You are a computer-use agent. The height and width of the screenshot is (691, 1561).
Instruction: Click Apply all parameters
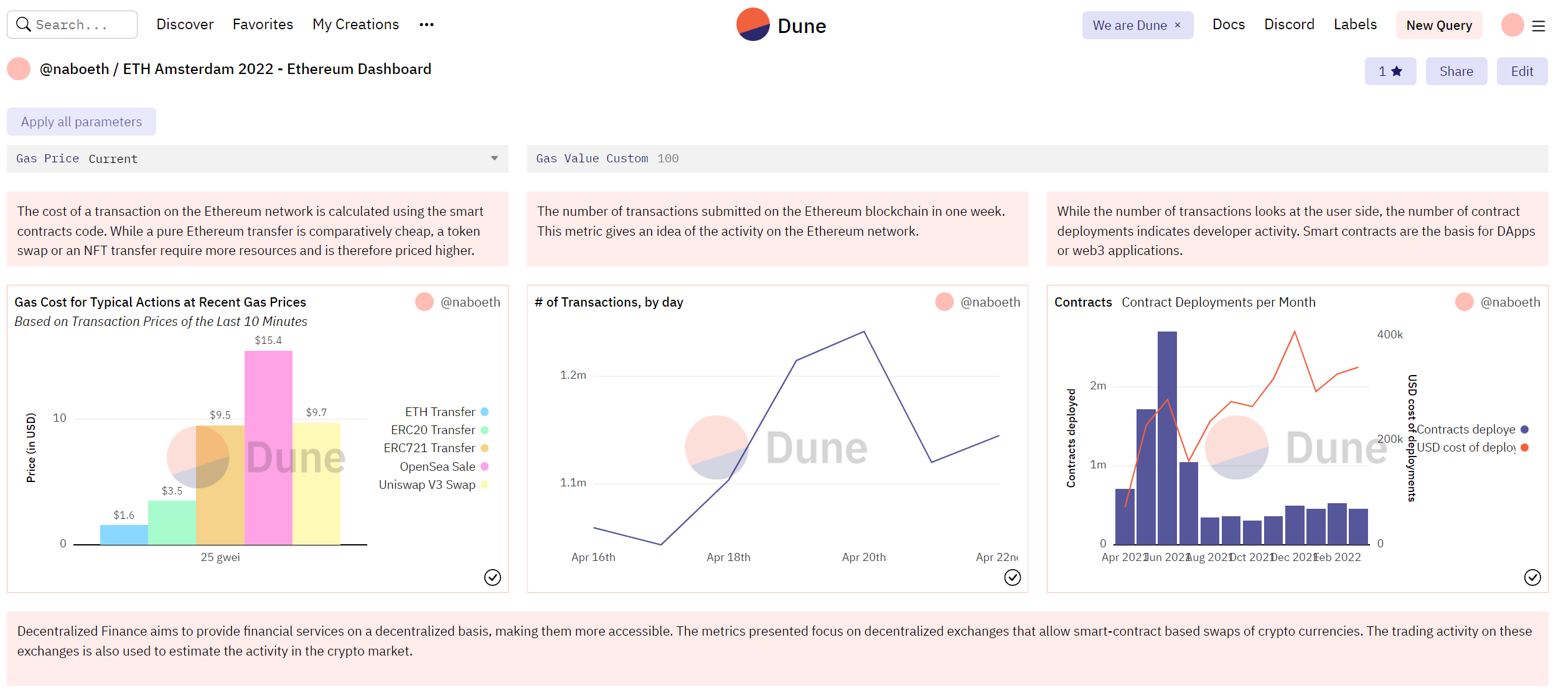coord(82,121)
